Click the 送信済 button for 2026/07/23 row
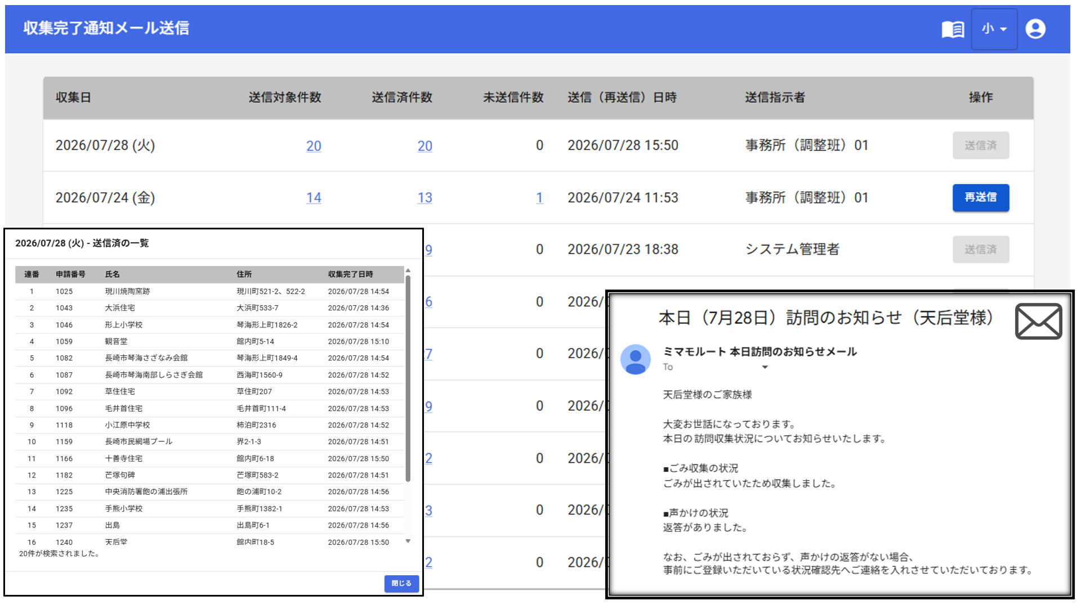Viewport: 1077px width, 605px height. pos(980,249)
